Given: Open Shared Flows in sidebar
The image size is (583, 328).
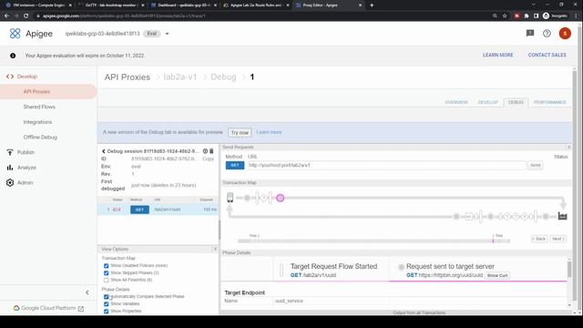Looking at the screenshot, I should click(39, 107).
